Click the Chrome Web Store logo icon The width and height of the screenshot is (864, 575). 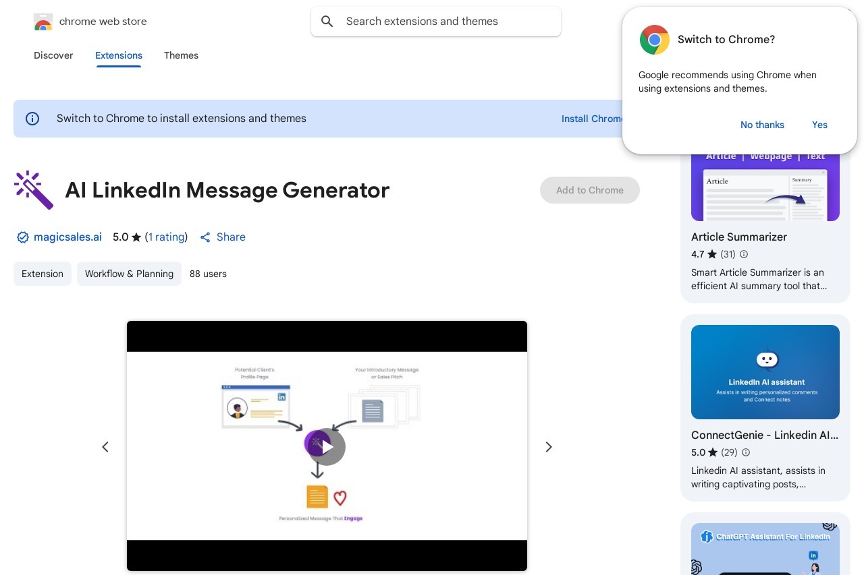[43, 22]
